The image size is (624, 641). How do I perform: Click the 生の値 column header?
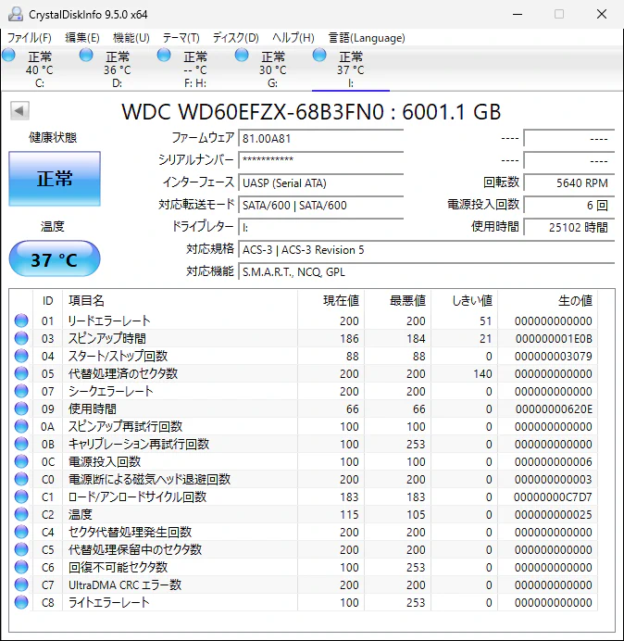click(547, 300)
